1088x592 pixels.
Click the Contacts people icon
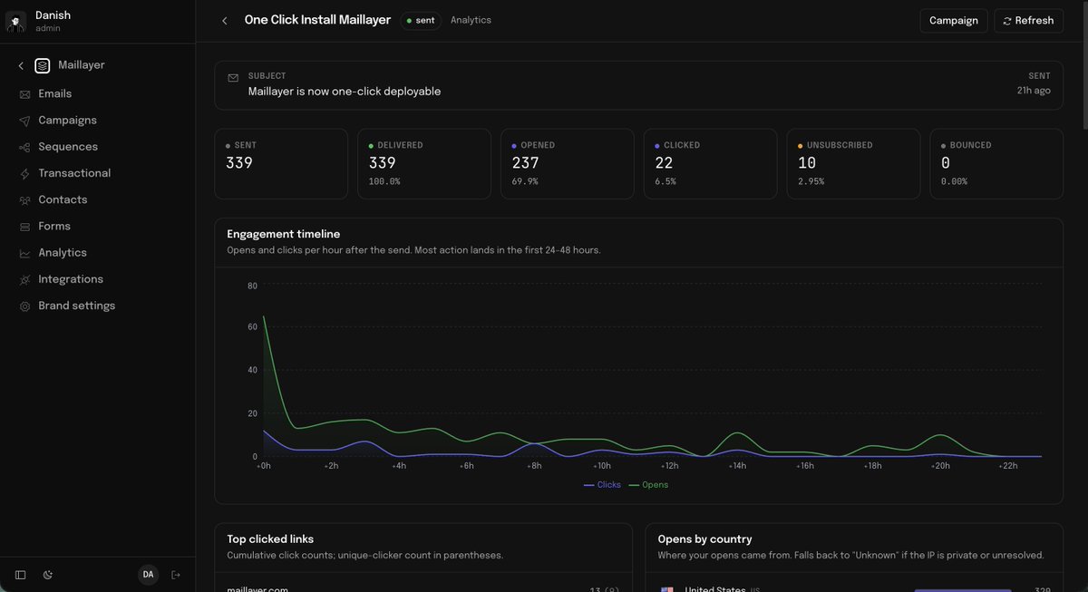[24, 199]
